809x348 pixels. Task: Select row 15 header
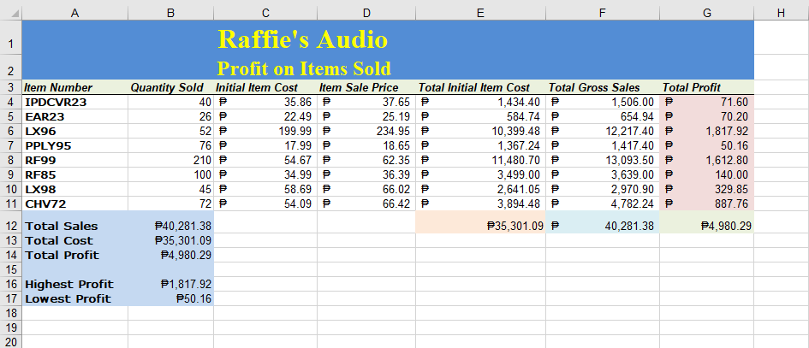tap(11, 269)
